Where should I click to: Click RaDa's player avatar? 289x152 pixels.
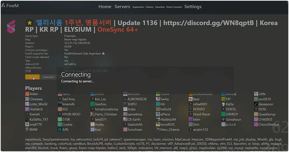click(x=223, y=104)
